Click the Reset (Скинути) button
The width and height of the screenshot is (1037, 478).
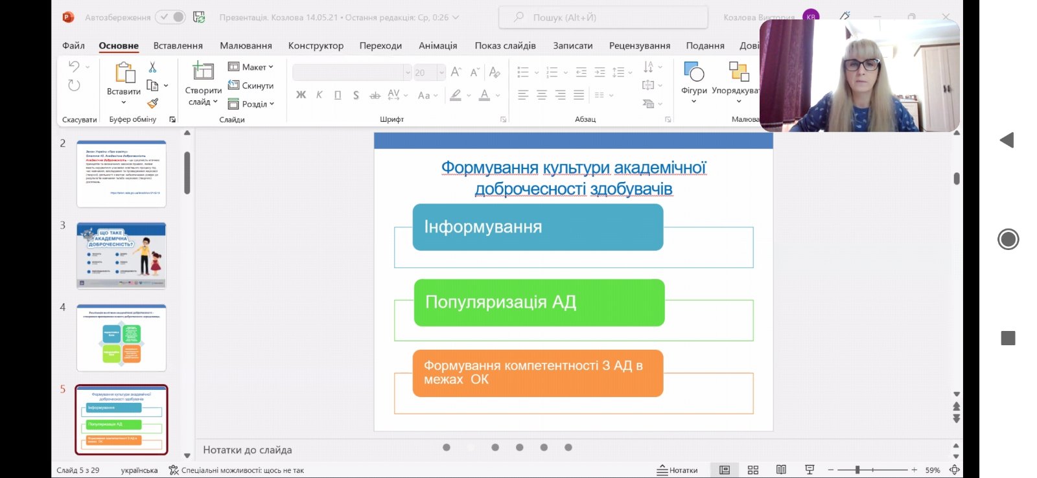click(x=251, y=85)
